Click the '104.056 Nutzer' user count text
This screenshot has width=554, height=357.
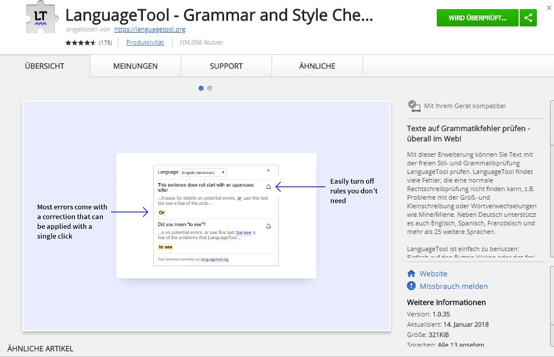pyautogui.click(x=201, y=42)
